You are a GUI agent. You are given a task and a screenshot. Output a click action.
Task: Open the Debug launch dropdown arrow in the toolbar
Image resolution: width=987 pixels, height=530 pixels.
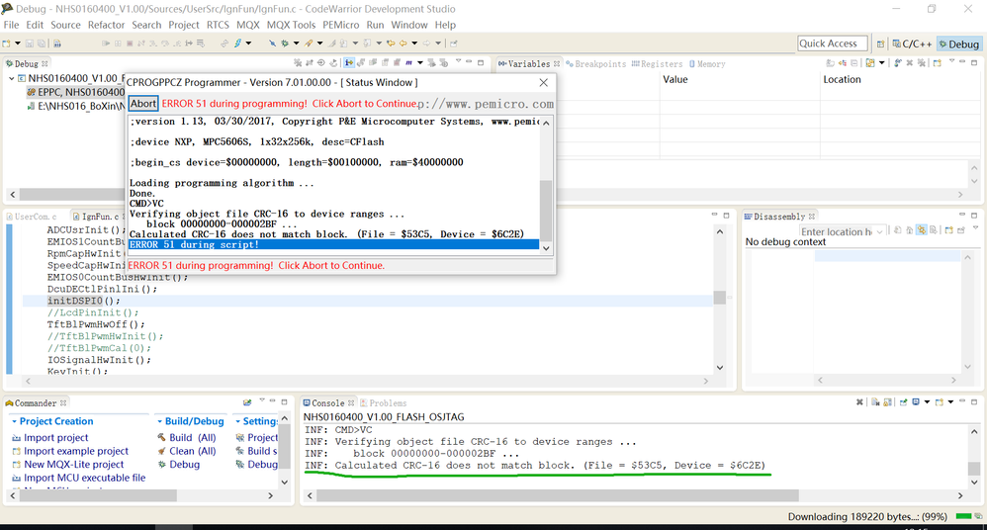296,44
